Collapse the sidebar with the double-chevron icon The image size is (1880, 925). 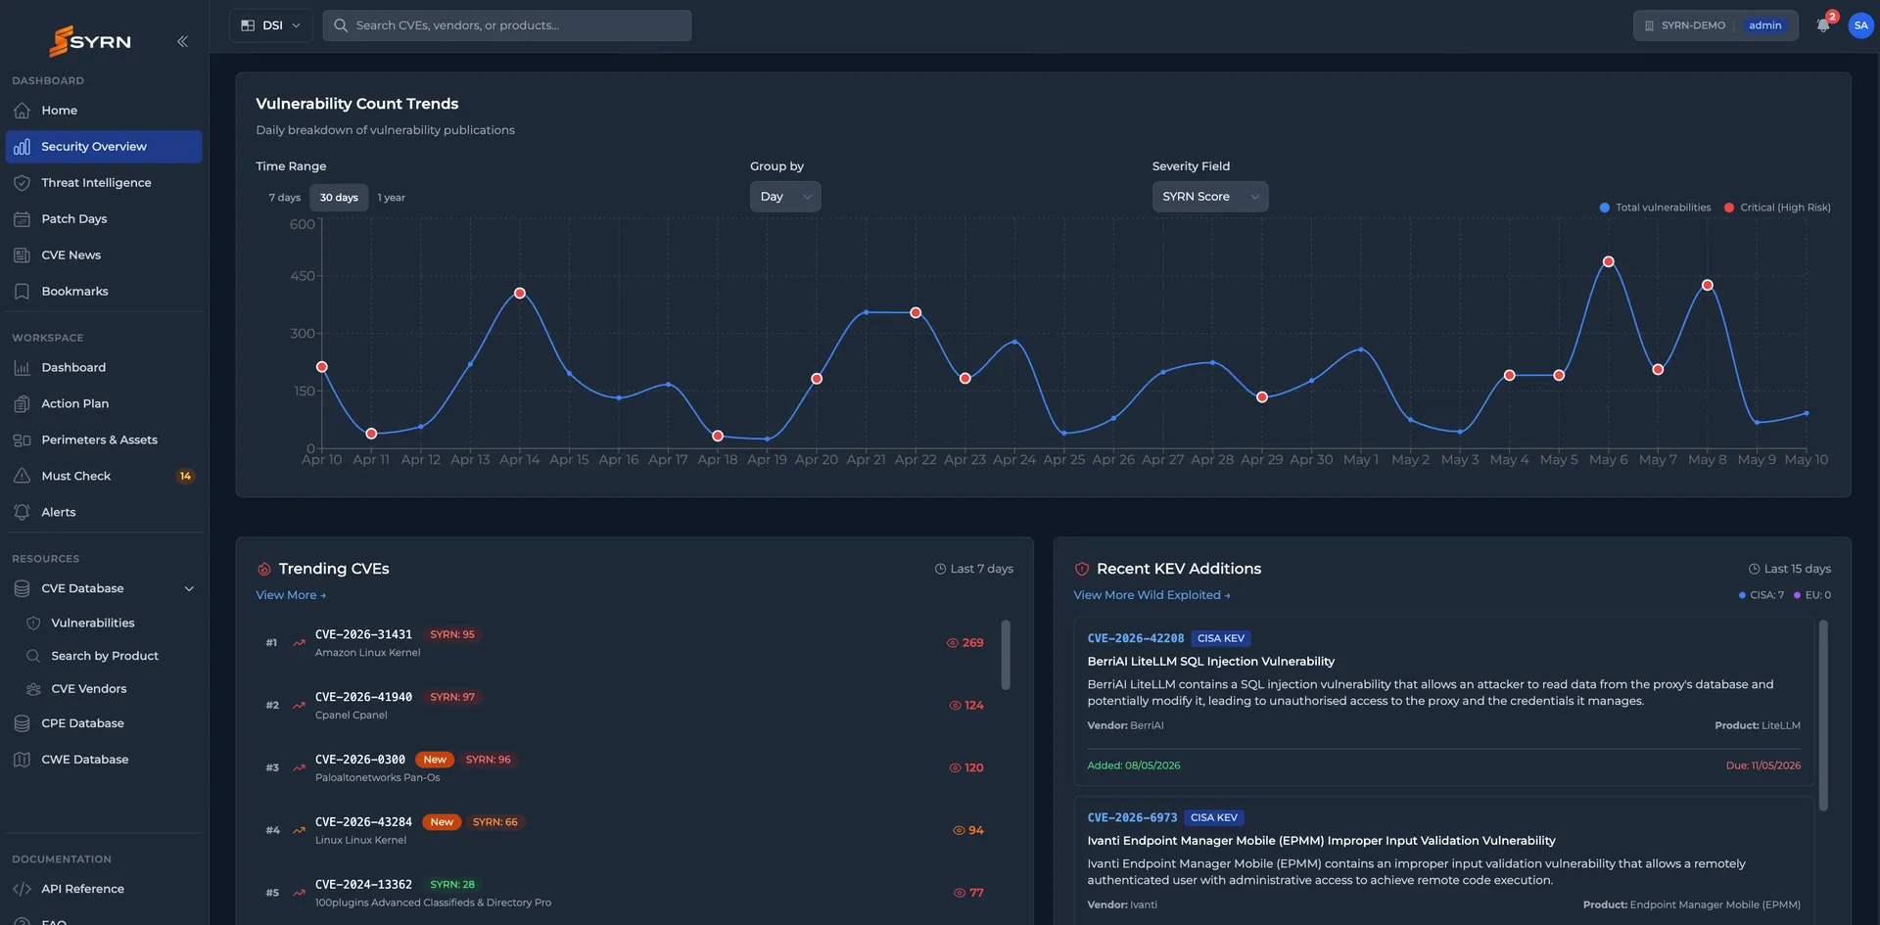coord(182,41)
